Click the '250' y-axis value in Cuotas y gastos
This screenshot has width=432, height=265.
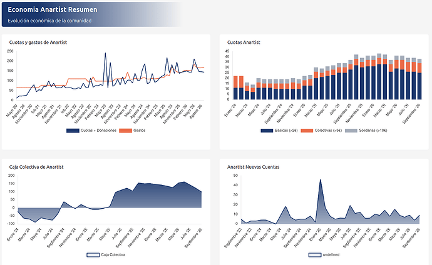tap(10, 51)
